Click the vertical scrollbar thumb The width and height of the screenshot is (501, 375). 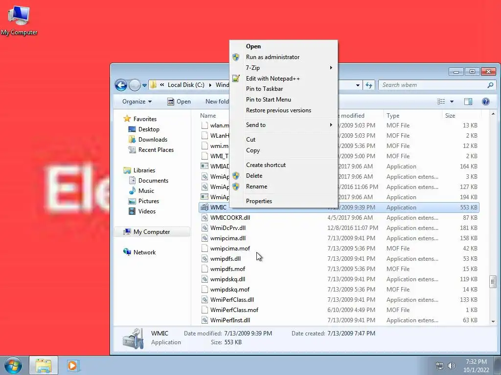click(493, 281)
